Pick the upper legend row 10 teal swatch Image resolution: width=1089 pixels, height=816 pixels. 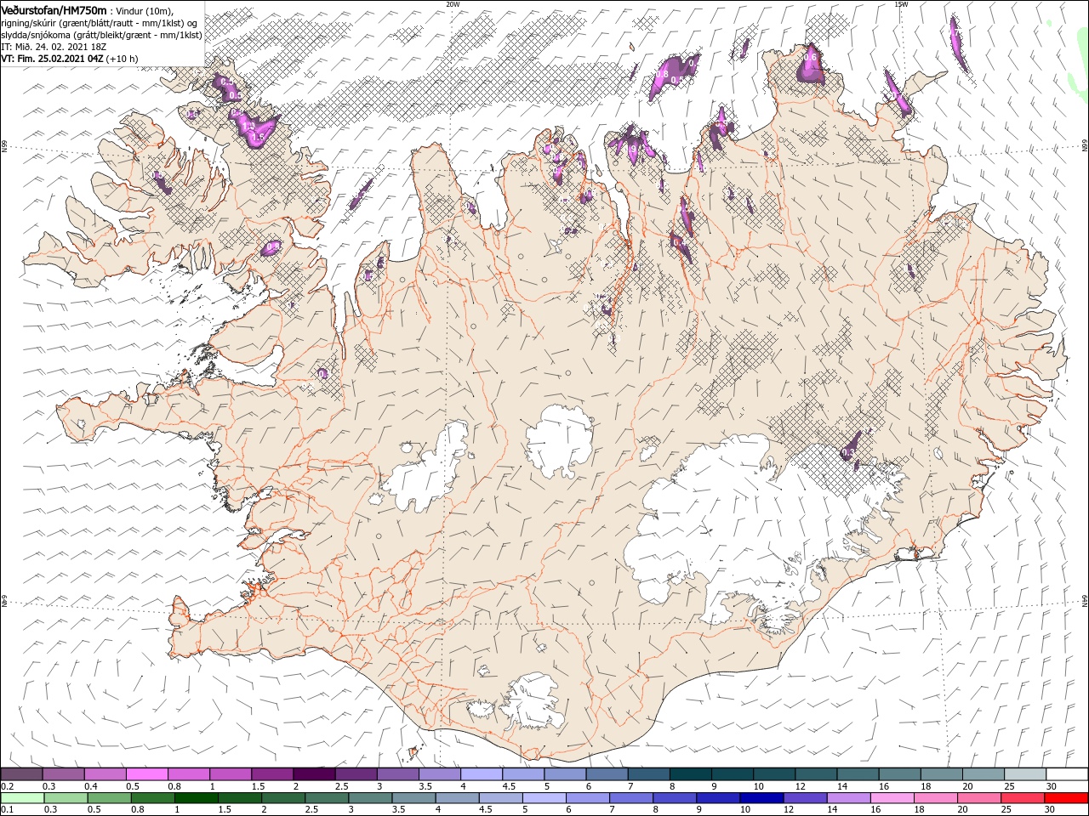tap(774, 773)
